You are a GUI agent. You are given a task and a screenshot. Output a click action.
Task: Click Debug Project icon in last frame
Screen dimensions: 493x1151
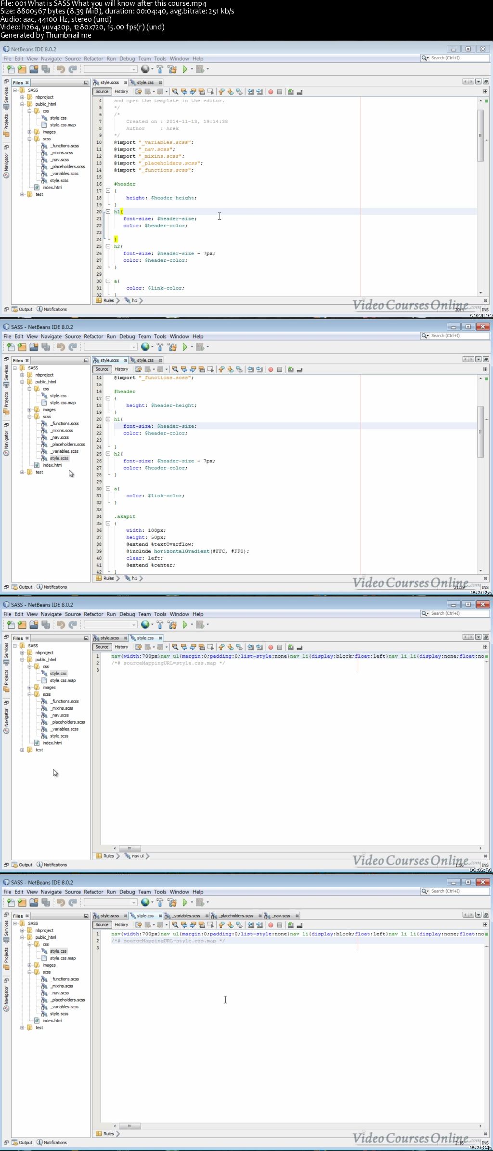coord(200,902)
